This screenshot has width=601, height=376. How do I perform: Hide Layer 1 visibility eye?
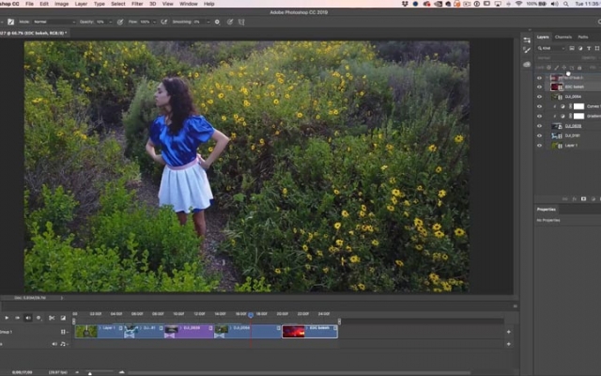539,146
